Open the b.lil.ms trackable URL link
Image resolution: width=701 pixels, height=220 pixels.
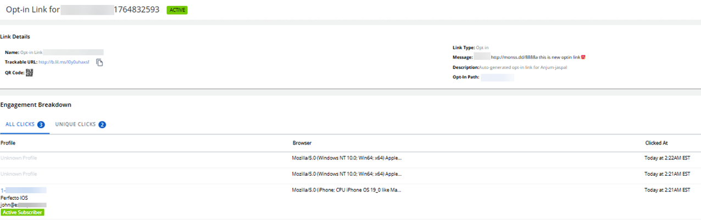(x=64, y=62)
